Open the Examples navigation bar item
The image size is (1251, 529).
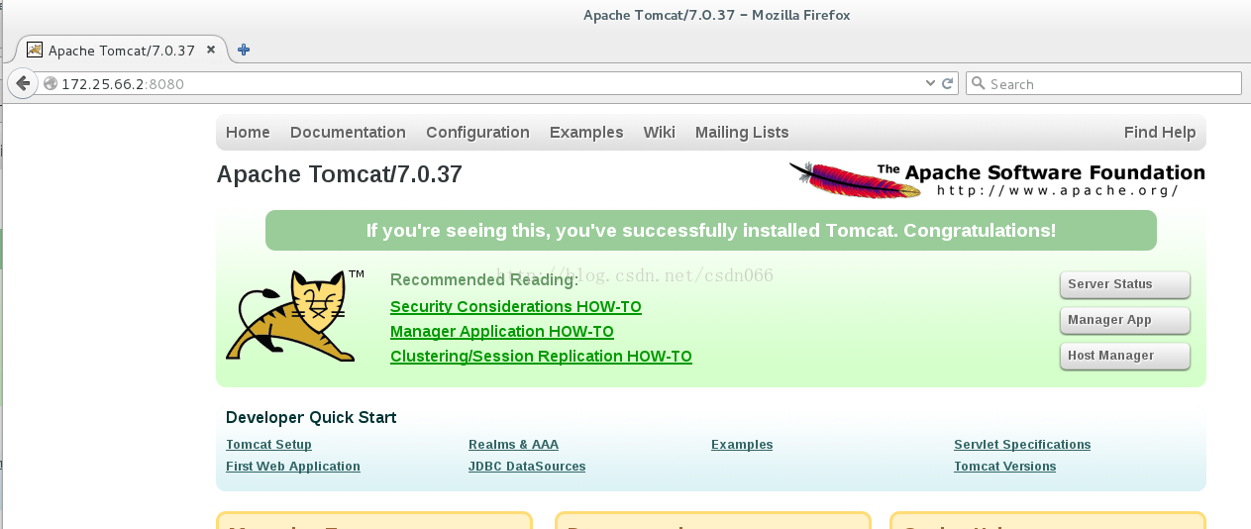586,132
